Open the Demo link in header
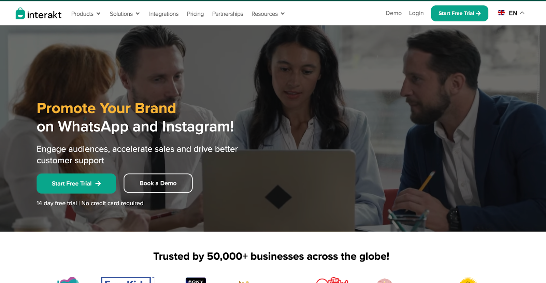 [x=393, y=13]
